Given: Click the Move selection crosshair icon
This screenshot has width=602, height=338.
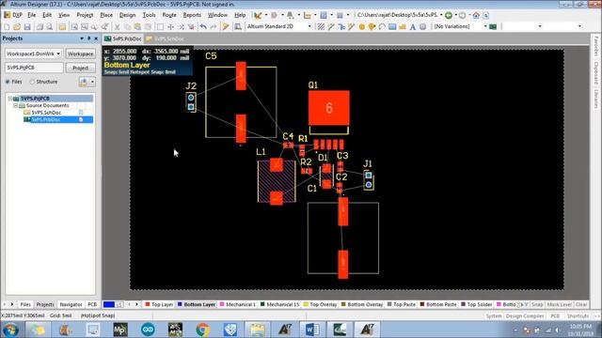Looking at the screenshot, I should tap(170, 27).
